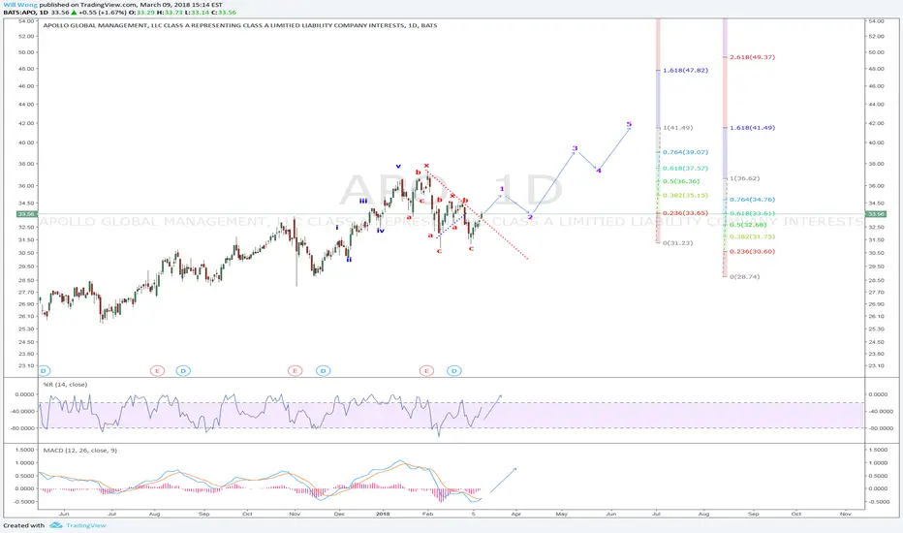The width and height of the screenshot is (903, 533).
Task: Select Fibonacci label '0.382(35.15)'
Action: pos(685,196)
